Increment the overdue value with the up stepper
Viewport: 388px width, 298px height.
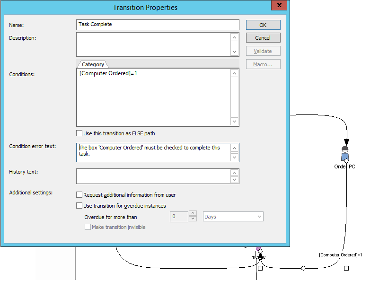pyautogui.click(x=193, y=214)
